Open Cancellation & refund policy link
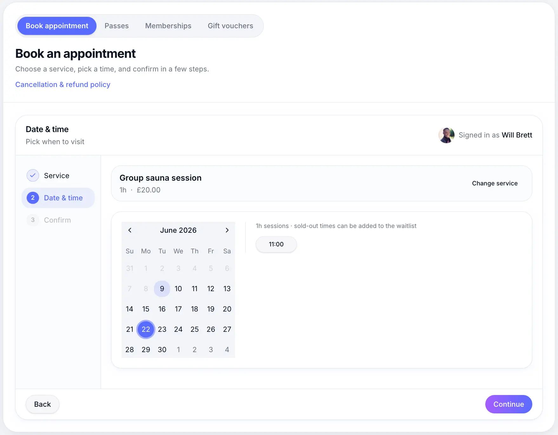This screenshot has height=435, width=558. point(63,84)
